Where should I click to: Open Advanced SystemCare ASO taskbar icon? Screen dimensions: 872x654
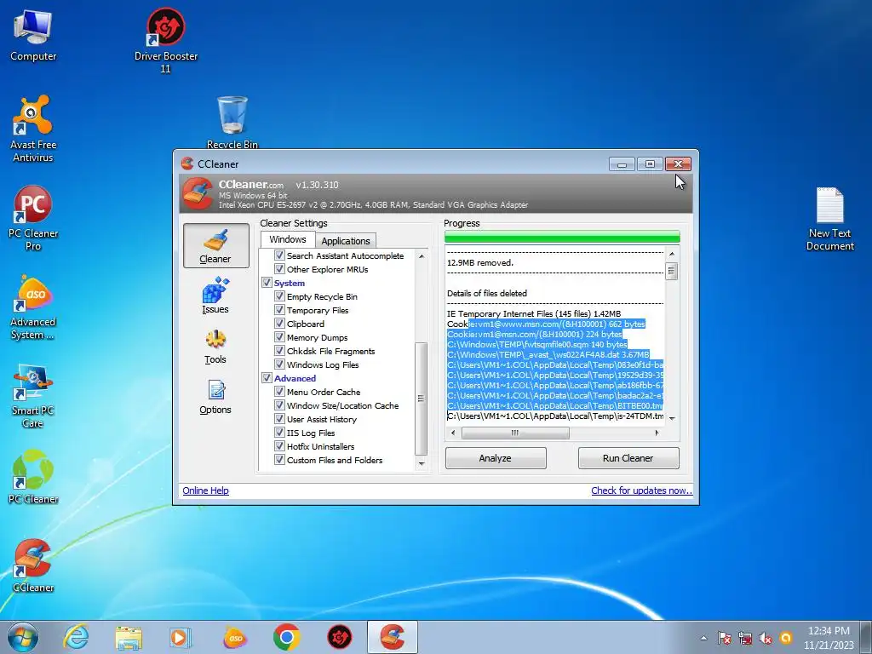(x=234, y=637)
